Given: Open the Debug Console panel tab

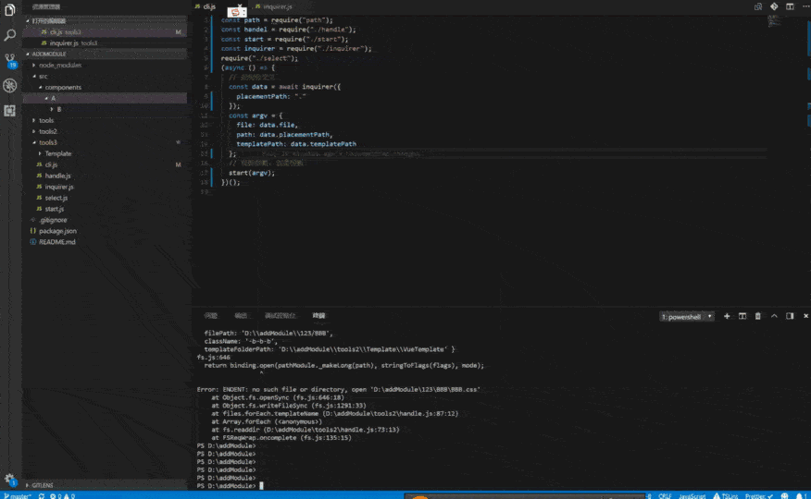Looking at the screenshot, I should point(280,315).
